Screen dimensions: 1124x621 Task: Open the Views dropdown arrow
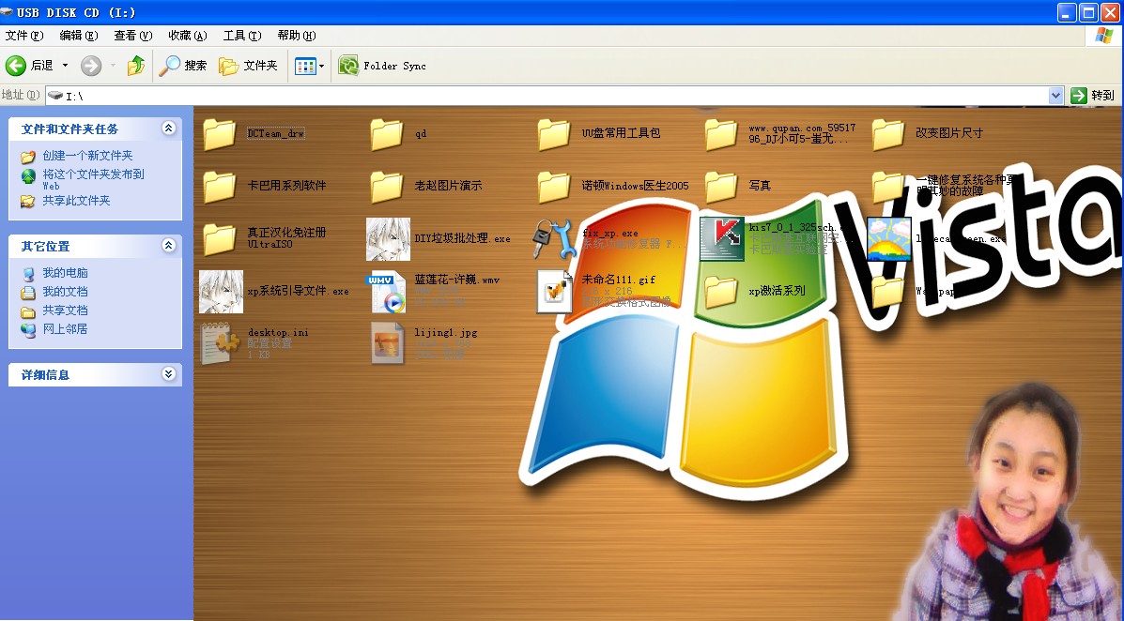pyautogui.click(x=322, y=66)
